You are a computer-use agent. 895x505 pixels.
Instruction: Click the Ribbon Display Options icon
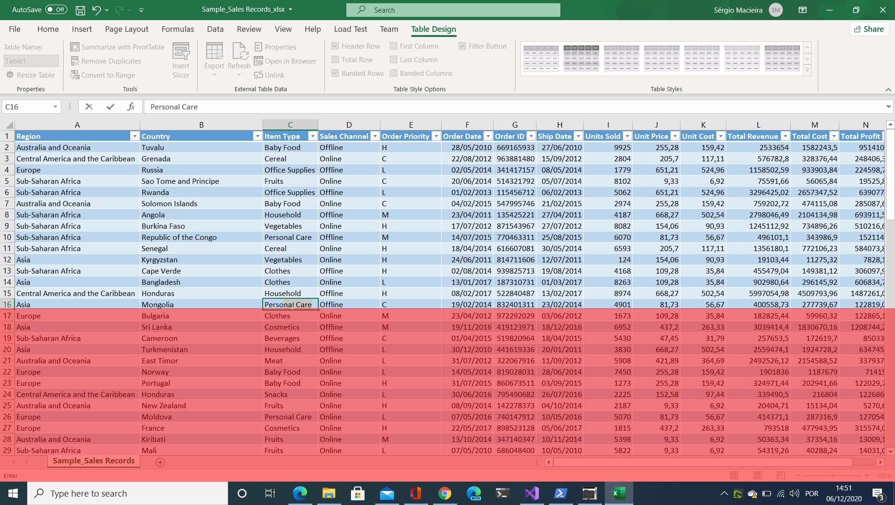802,10
